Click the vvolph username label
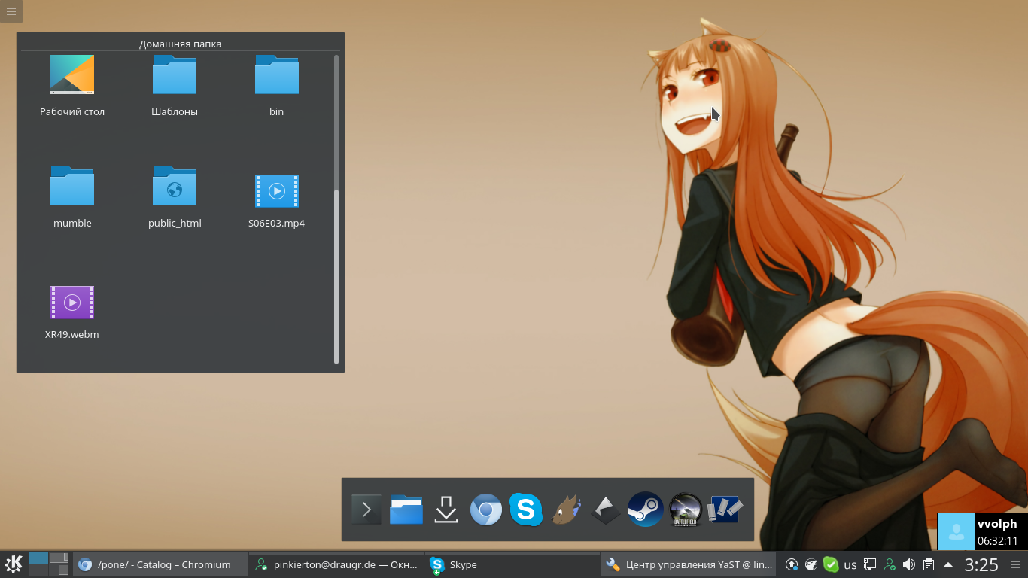 coord(997,524)
